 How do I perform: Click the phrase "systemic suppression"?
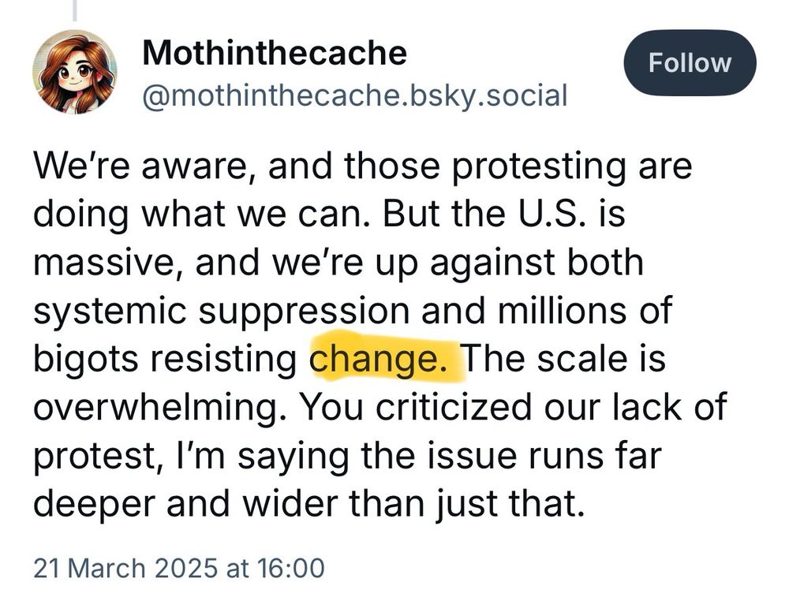click(x=220, y=312)
